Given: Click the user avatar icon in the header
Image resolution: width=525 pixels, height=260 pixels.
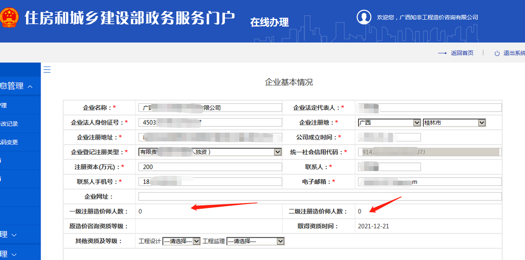Looking at the screenshot, I should point(364,17).
